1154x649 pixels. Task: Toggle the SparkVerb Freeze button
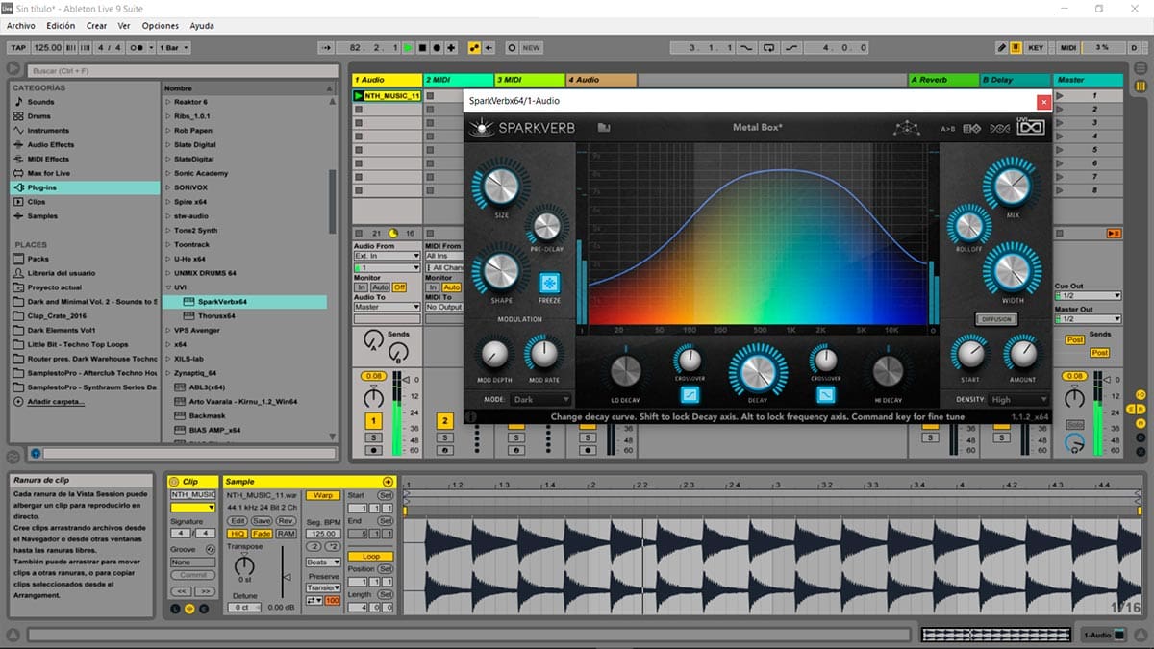549,284
